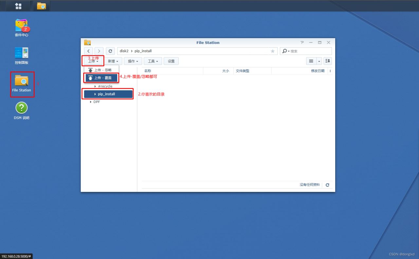
Task: Expand the DPF folder arrow
Action: tap(91, 102)
